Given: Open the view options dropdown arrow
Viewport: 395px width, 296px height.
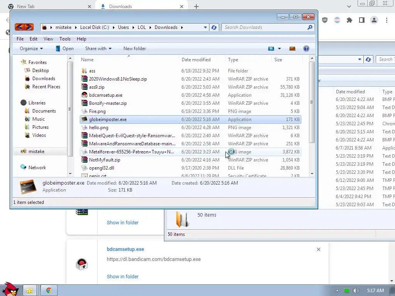Looking at the screenshot, I should 279,49.
